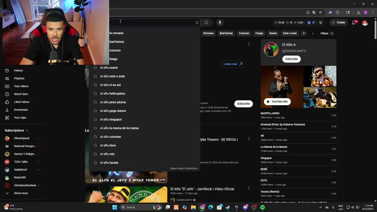The width and height of the screenshot is (377, 212).
Task: Choose suggestion el alfa suave
Action: (144, 68)
